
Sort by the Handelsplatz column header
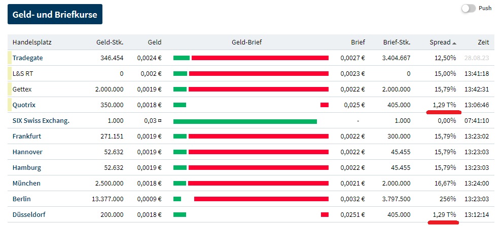click(32, 42)
